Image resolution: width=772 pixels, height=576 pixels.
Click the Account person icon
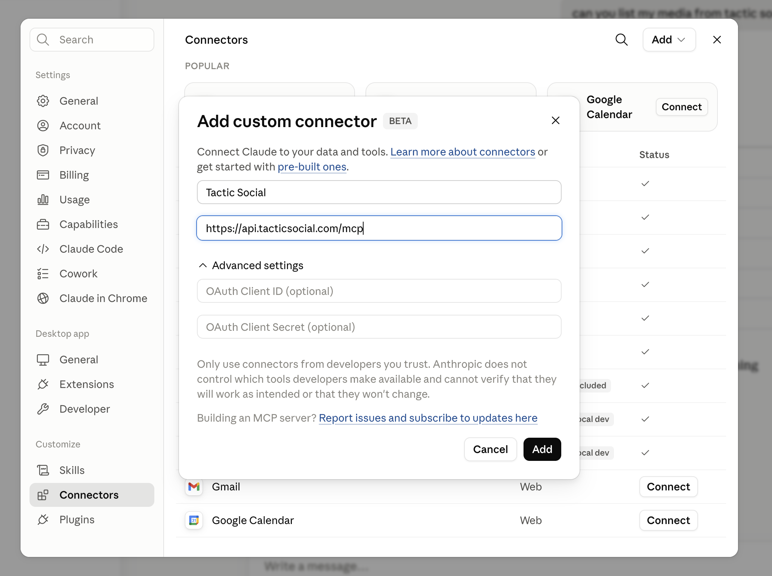[43, 126]
